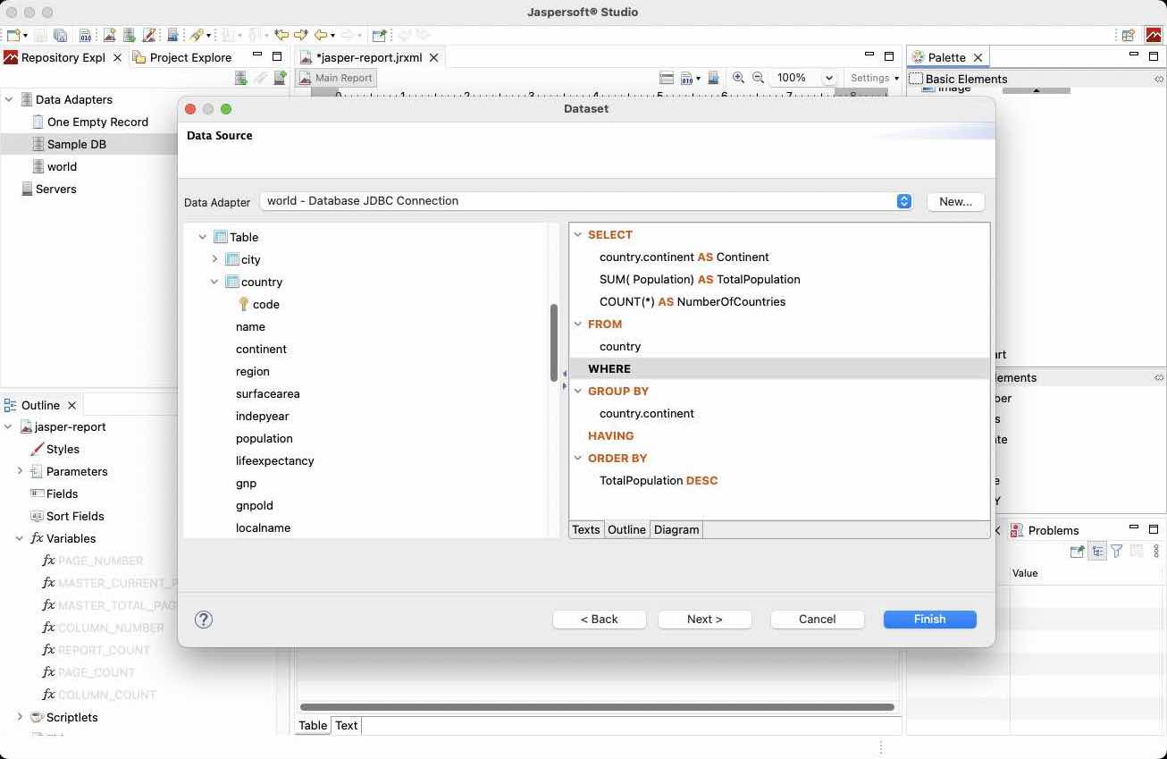The image size is (1167, 759).
Task: Click the Finish button
Action: pos(929,619)
